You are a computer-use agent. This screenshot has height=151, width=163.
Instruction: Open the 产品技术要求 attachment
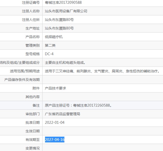click(55, 88)
